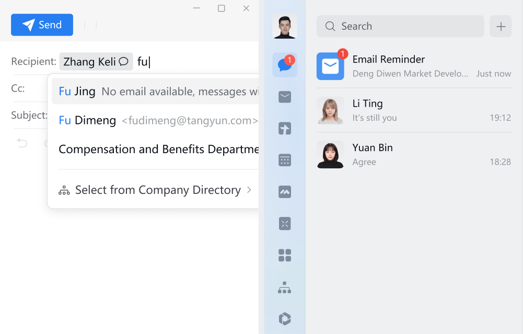Screen dimensions: 523x334
Task: Maximize the compose email window
Action: (222, 8)
